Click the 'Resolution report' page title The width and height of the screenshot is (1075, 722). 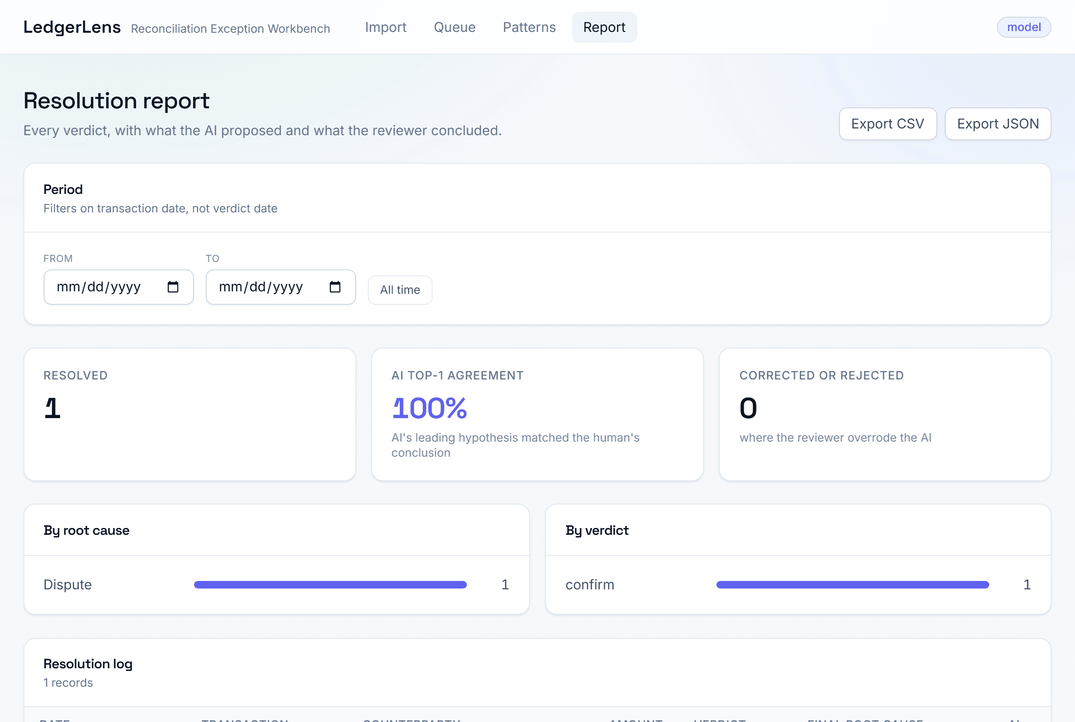[116, 101]
